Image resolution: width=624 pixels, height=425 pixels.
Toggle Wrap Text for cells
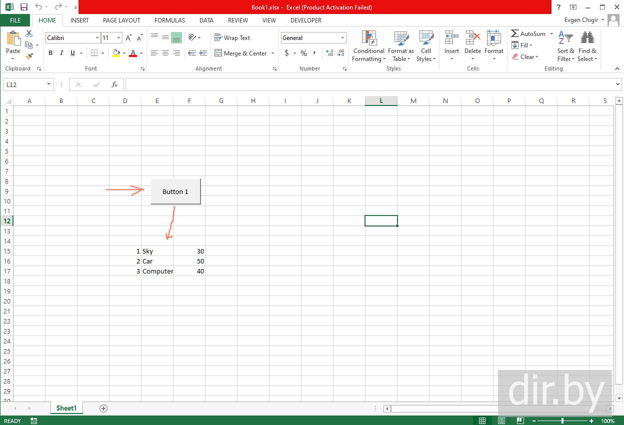click(x=232, y=38)
